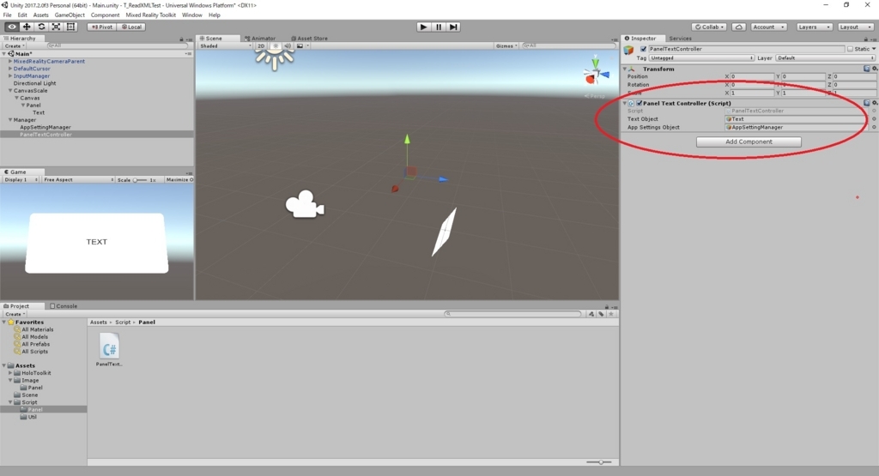Screen dimensions: 879x476
Task: Open the Display 1 dropdown
Action: pyautogui.click(x=21, y=180)
